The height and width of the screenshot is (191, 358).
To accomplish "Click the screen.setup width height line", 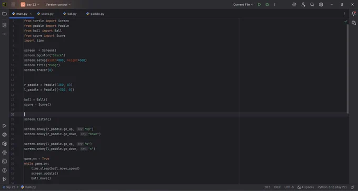I will click(x=55, y=60).
